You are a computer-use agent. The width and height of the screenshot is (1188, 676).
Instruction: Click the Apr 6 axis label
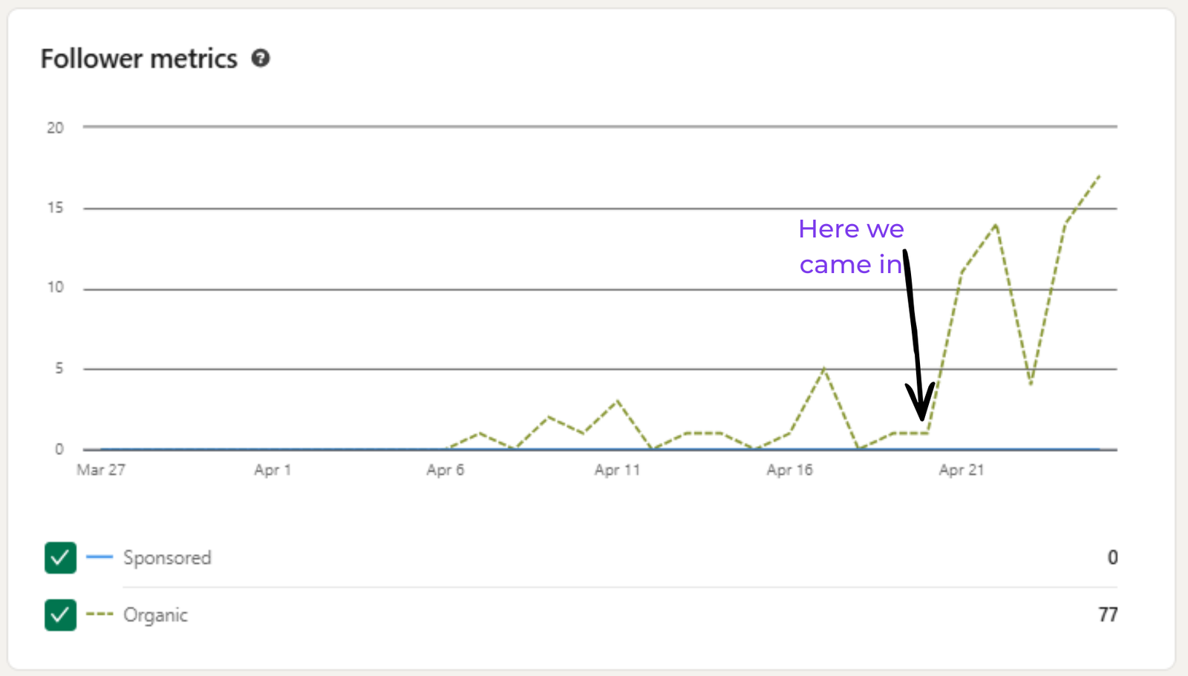click(445, 470)
